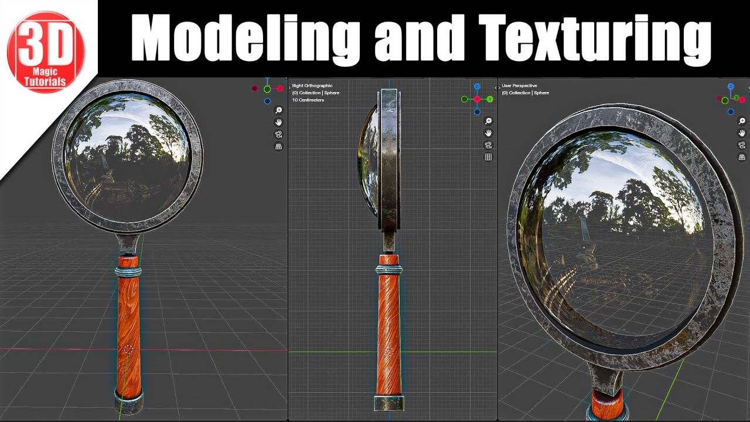Click the dark blue bottom axis of the left viewport gizmo
This screenshot has width=750, height=422.
267,101
